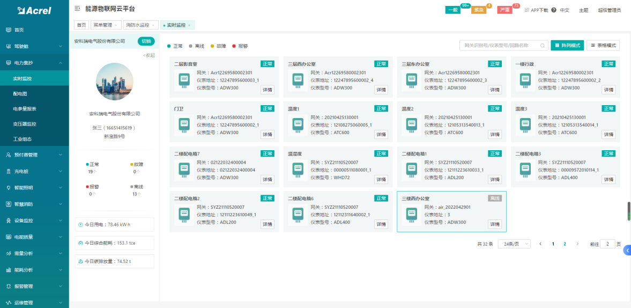
Task: Open the 严重 alarm badge
Action: tap(504, 10)
